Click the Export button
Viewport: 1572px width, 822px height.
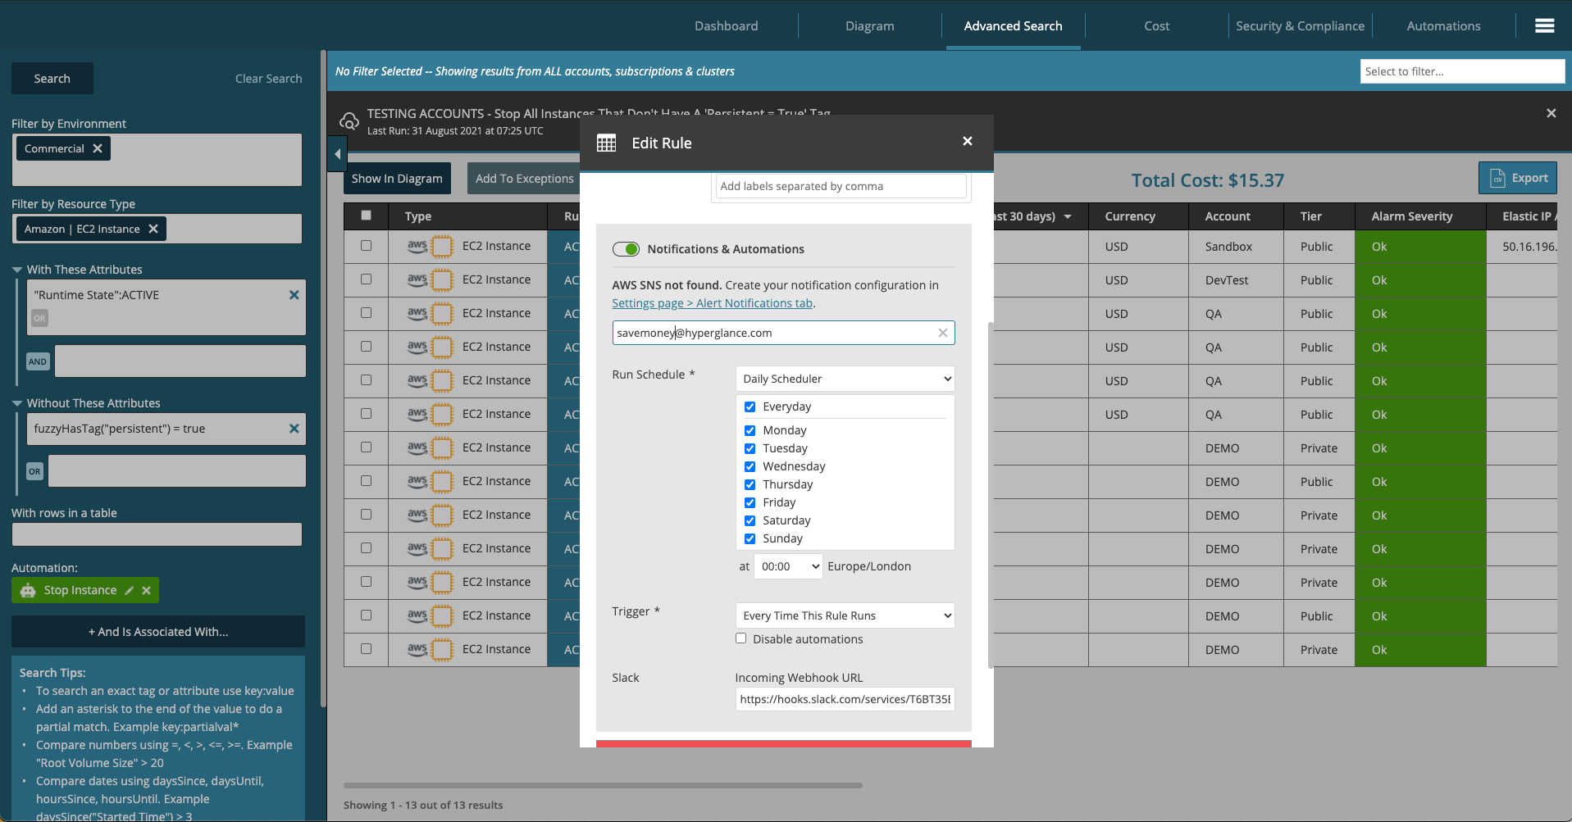(x=1518, y=178)
